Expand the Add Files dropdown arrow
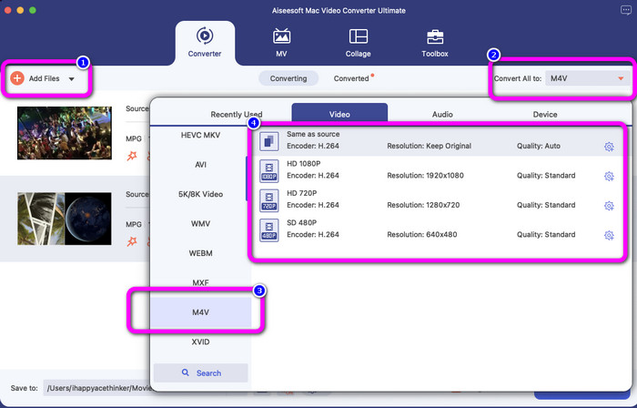 72,79
